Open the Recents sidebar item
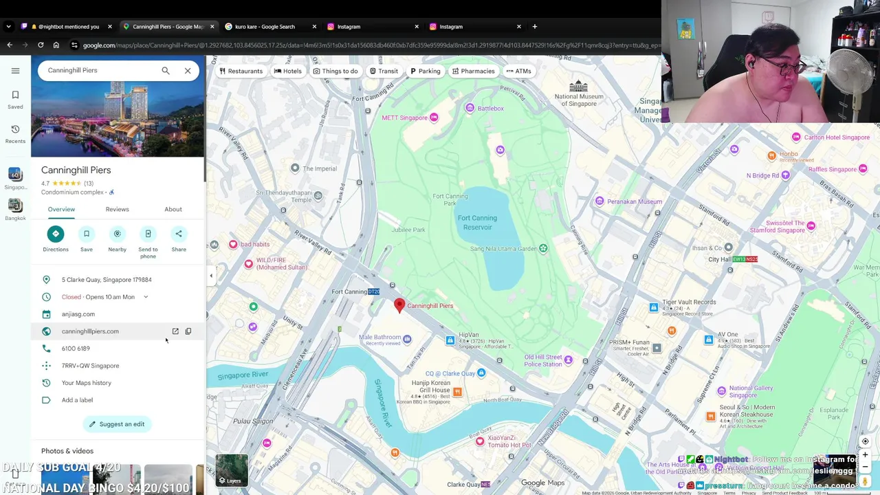 pyautogui.click(x=15, y=134)
